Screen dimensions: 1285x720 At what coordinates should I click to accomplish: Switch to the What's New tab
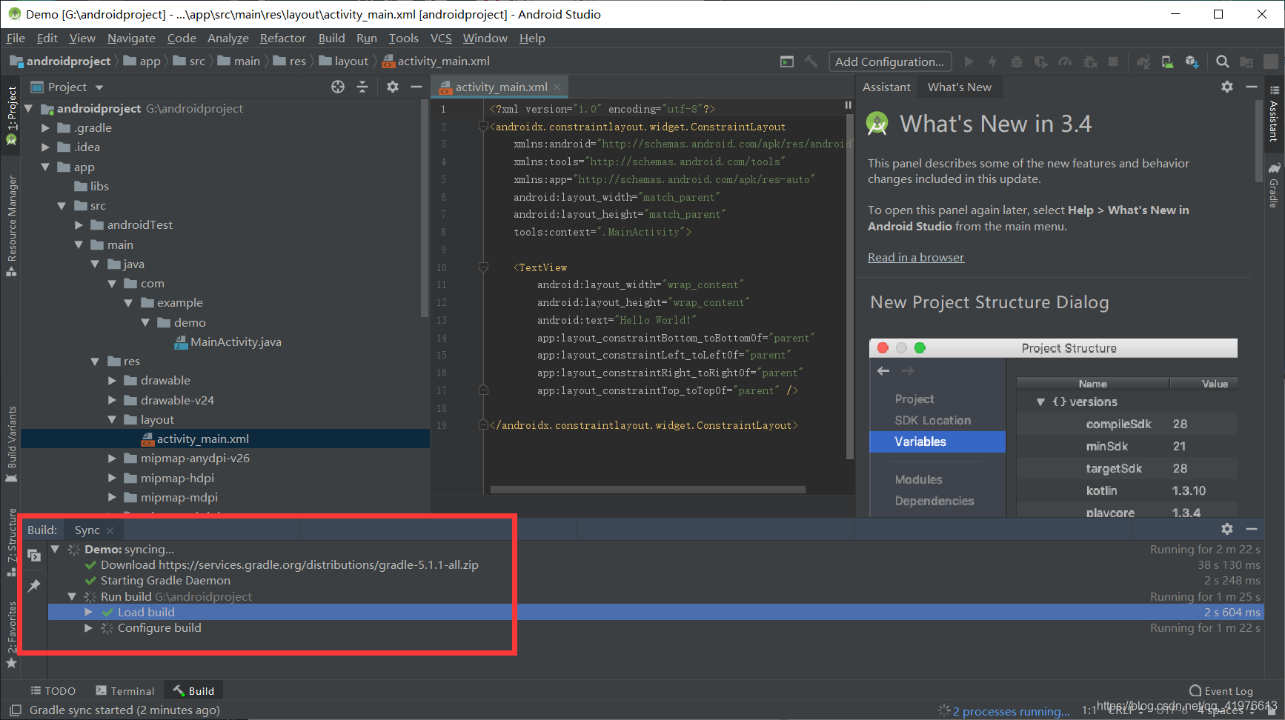[x=960, y=87]
